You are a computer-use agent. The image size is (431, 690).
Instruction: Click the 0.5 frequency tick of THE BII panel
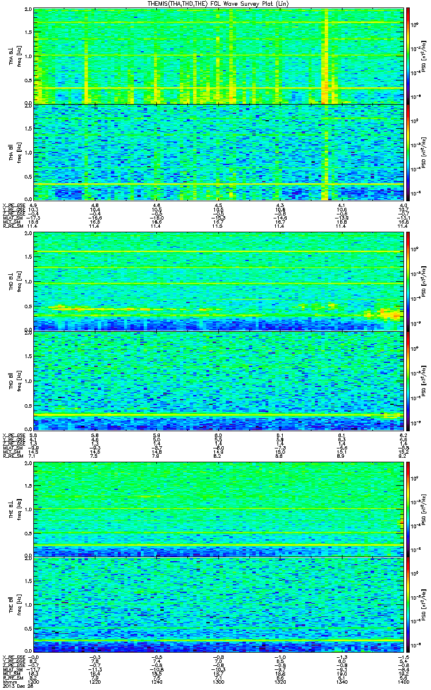pyautogui.click(x=29, y=628)
